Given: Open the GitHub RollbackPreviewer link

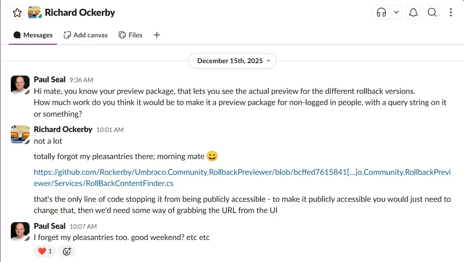Looking at the screenshot, I should tap(242, 177).
